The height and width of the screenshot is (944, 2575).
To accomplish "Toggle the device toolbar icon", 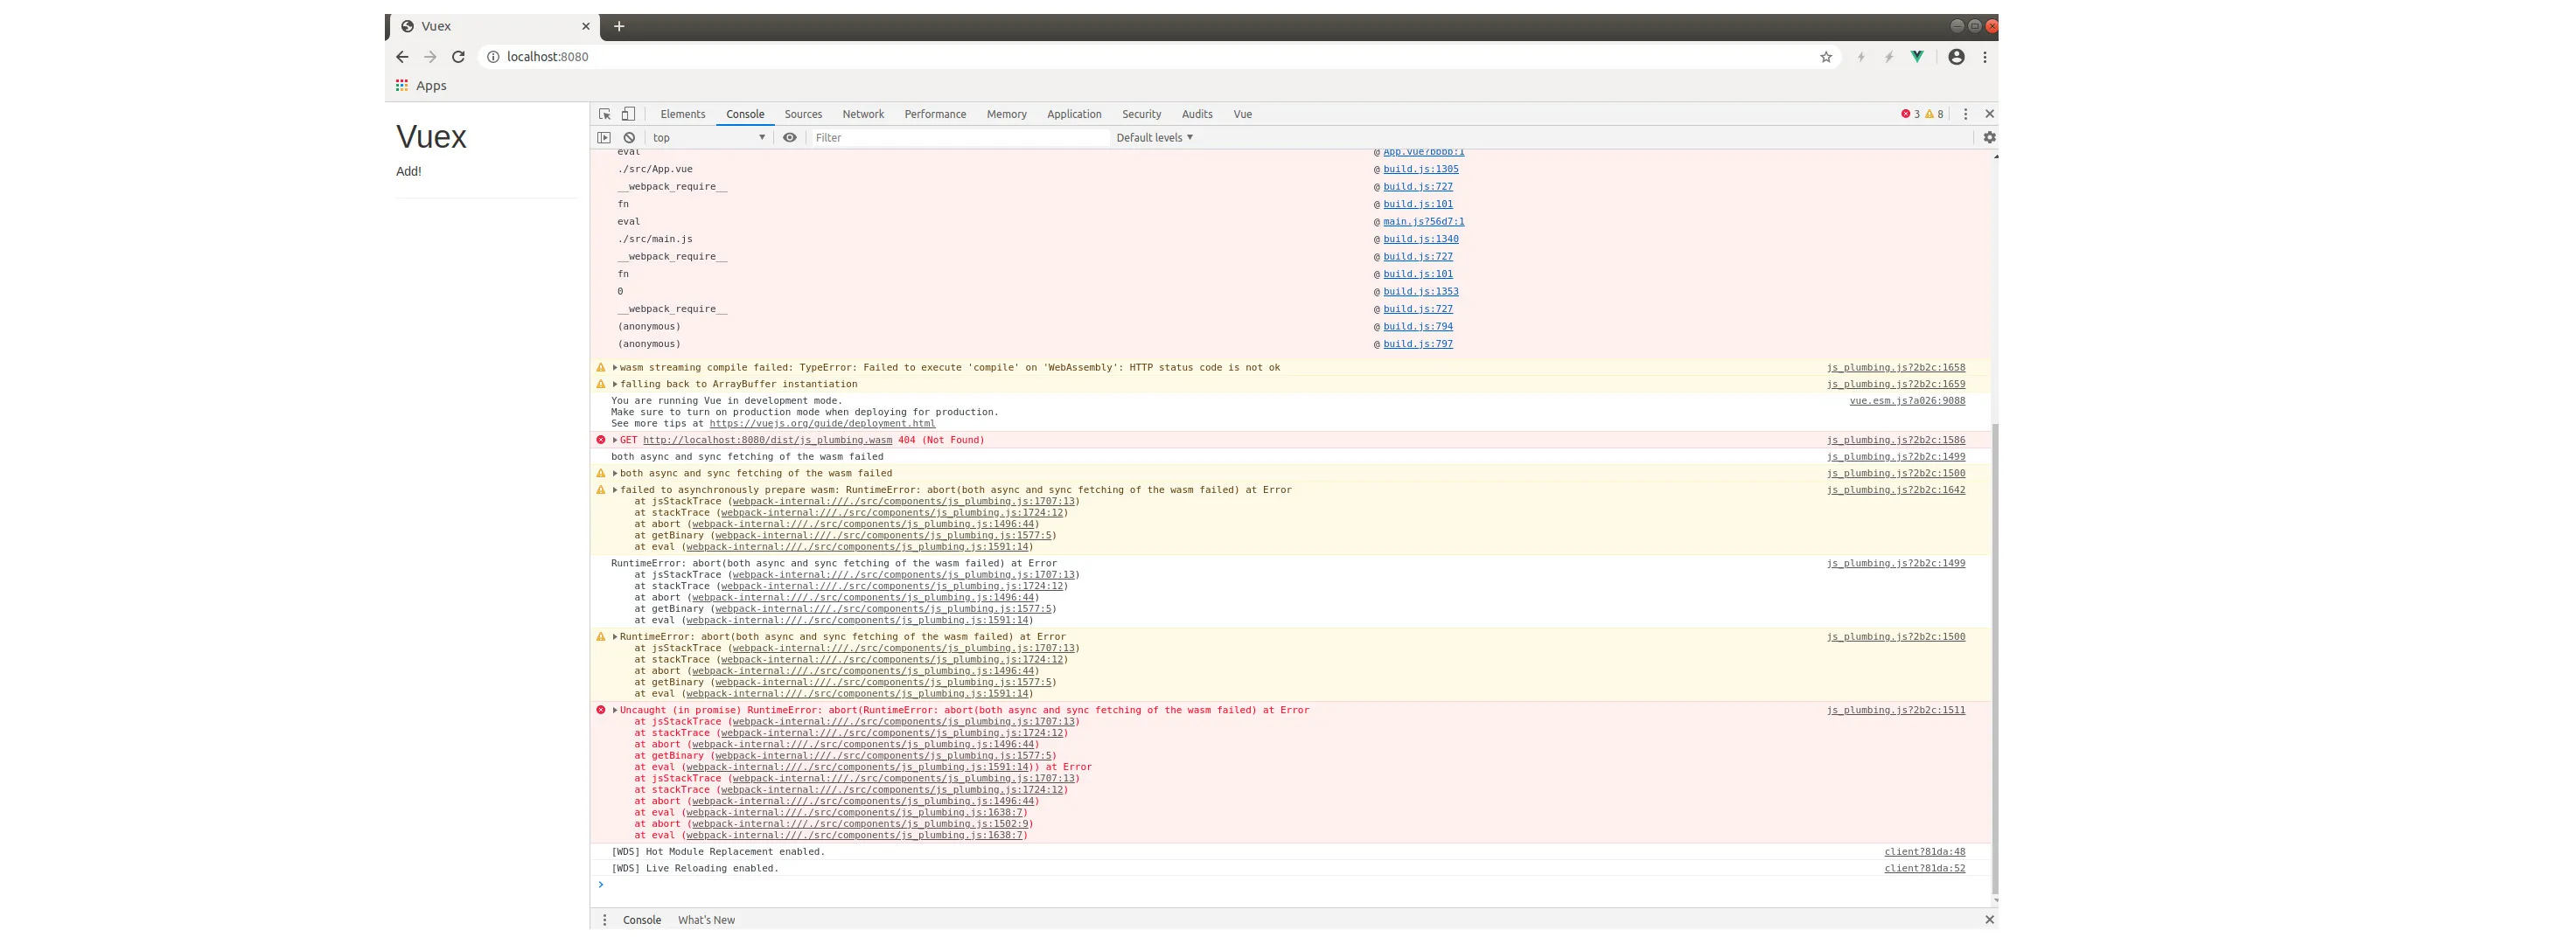I will pos(628,114).
